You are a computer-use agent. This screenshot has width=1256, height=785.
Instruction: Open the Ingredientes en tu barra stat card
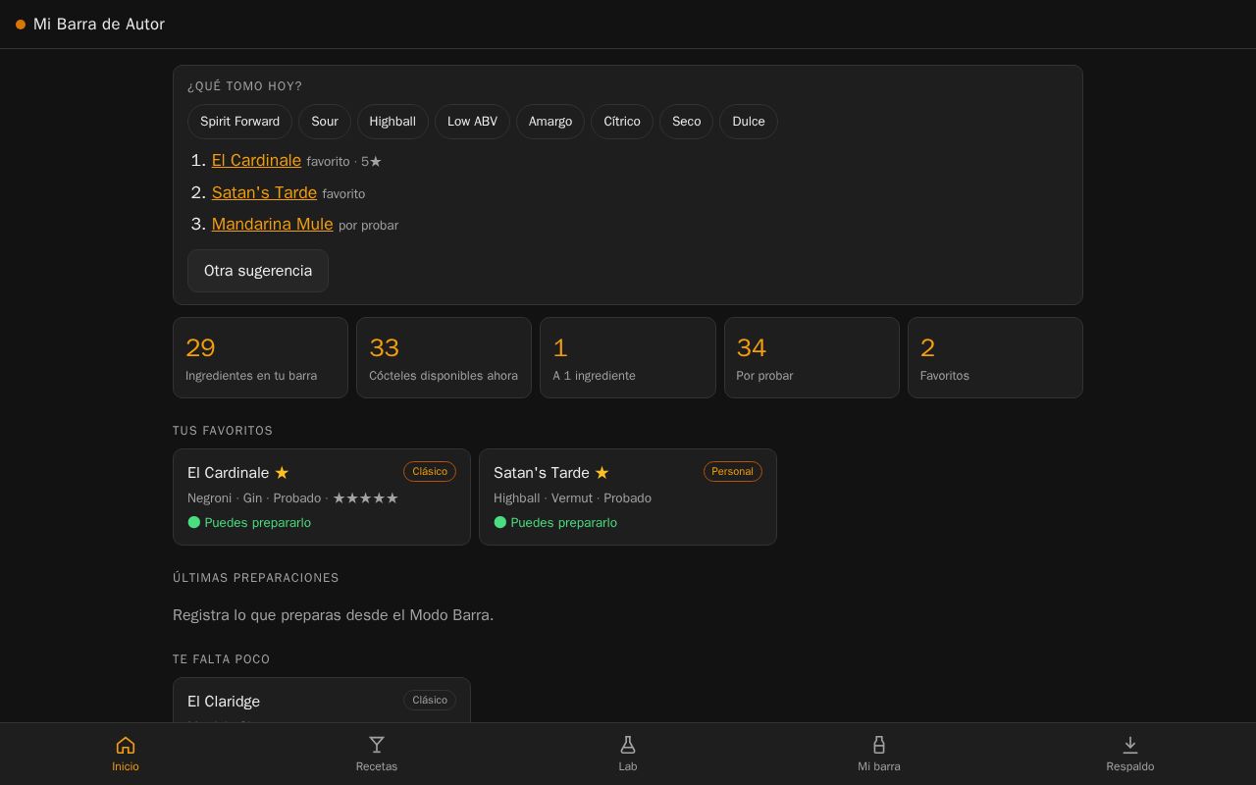[260, 358]
